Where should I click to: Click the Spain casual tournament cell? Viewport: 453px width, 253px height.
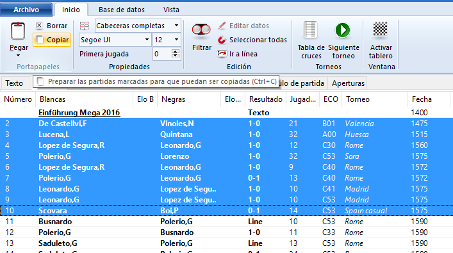366,211
